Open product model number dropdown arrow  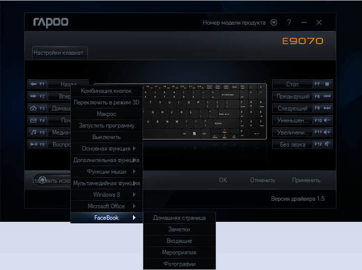pyautogui.click(x=274, y=23)
